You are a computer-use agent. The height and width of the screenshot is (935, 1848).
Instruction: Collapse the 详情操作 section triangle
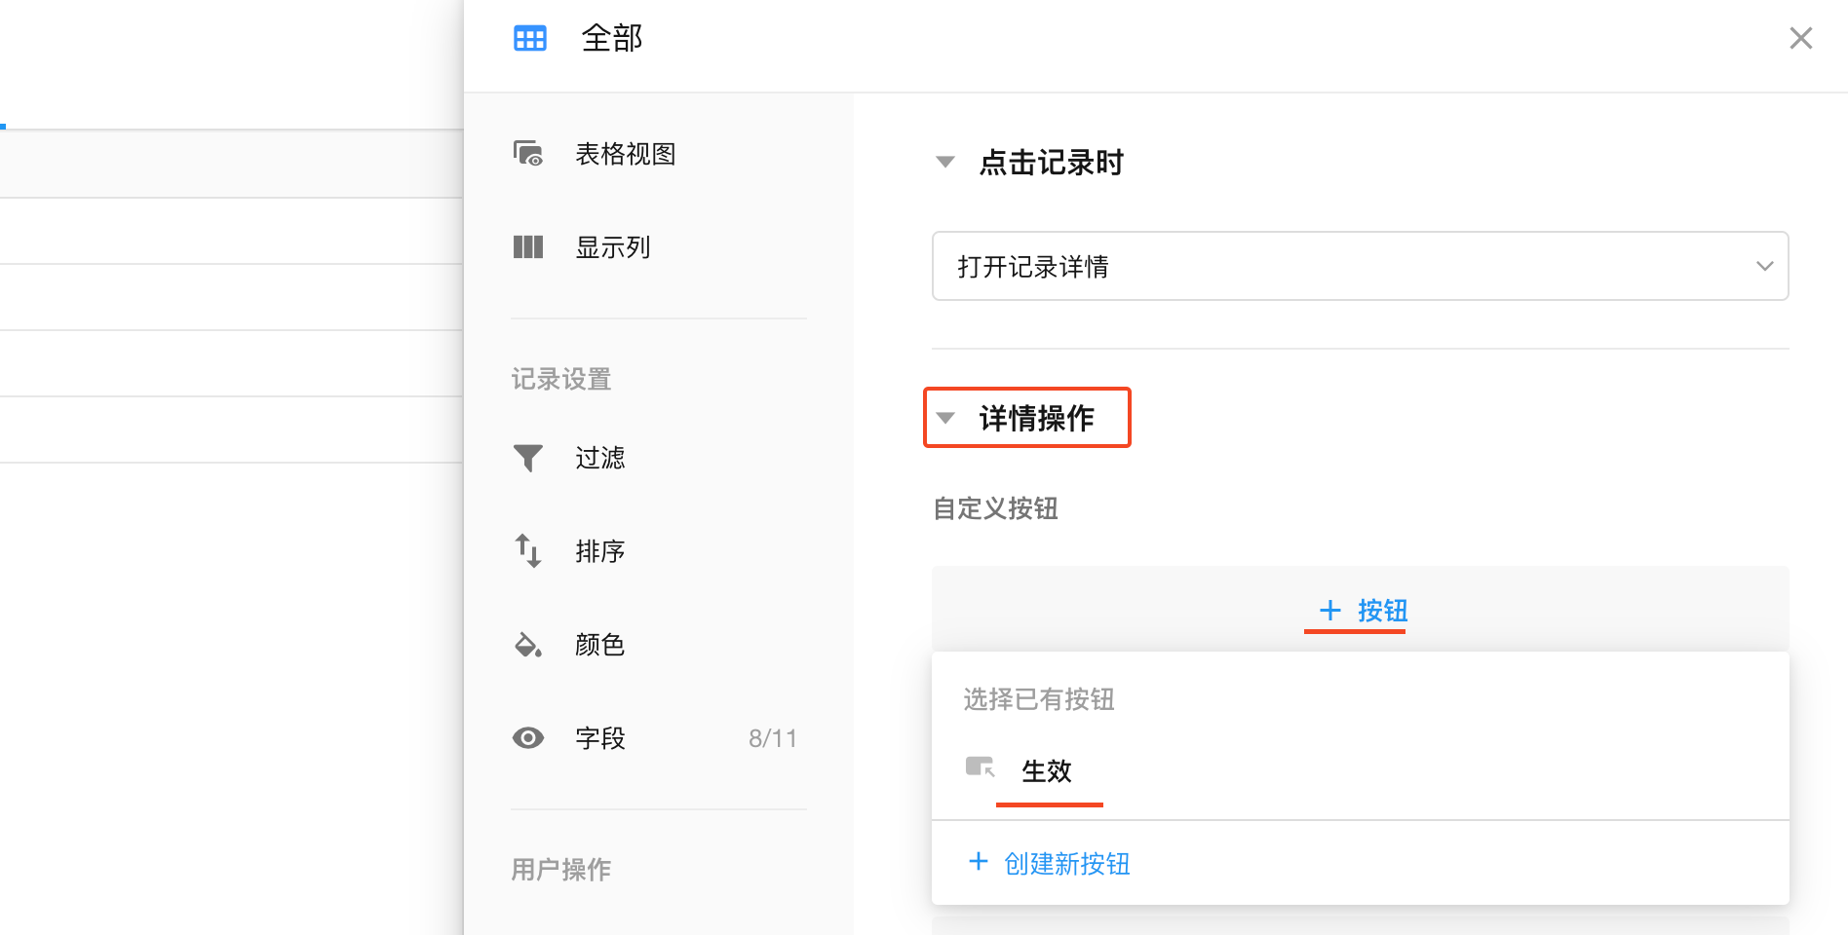944,418
